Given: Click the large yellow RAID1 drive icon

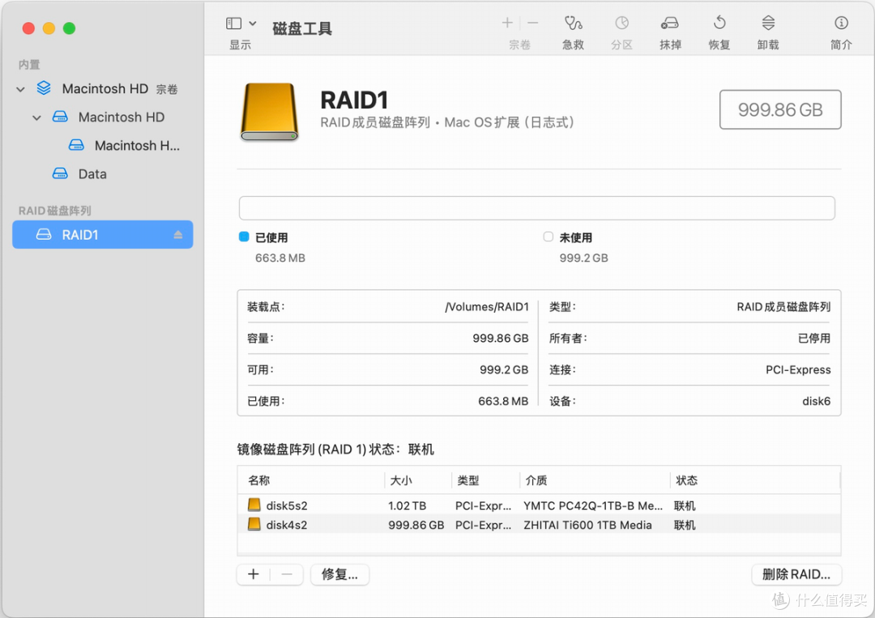Looking at the screenshot, I should click(x=270, y=112).
